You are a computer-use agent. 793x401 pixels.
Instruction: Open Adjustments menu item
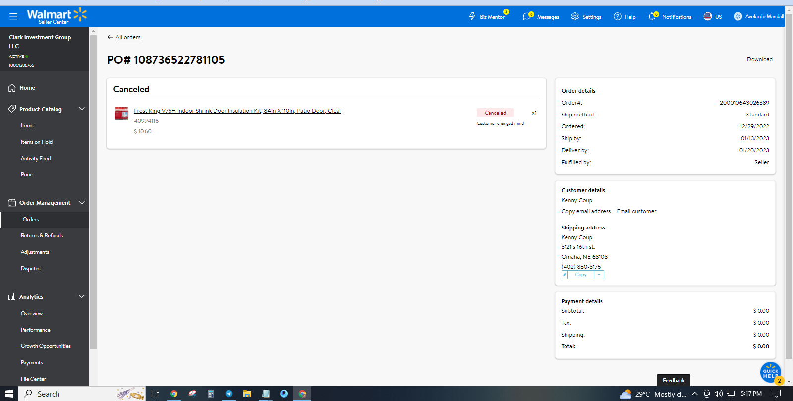(x=35, y=252)
